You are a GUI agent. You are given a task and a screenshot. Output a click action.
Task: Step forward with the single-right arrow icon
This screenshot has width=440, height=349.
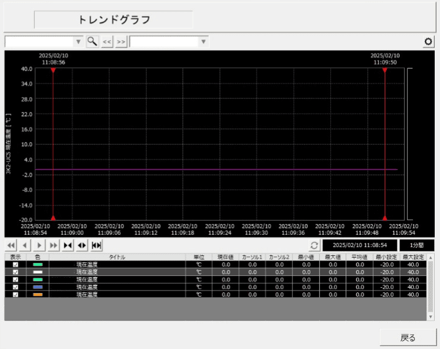click(40, 245)
